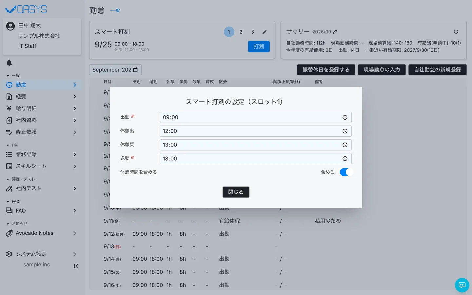Toggle 休憩時間を含める switch
This screenshot has width=472, height=295.
(346, 172)
